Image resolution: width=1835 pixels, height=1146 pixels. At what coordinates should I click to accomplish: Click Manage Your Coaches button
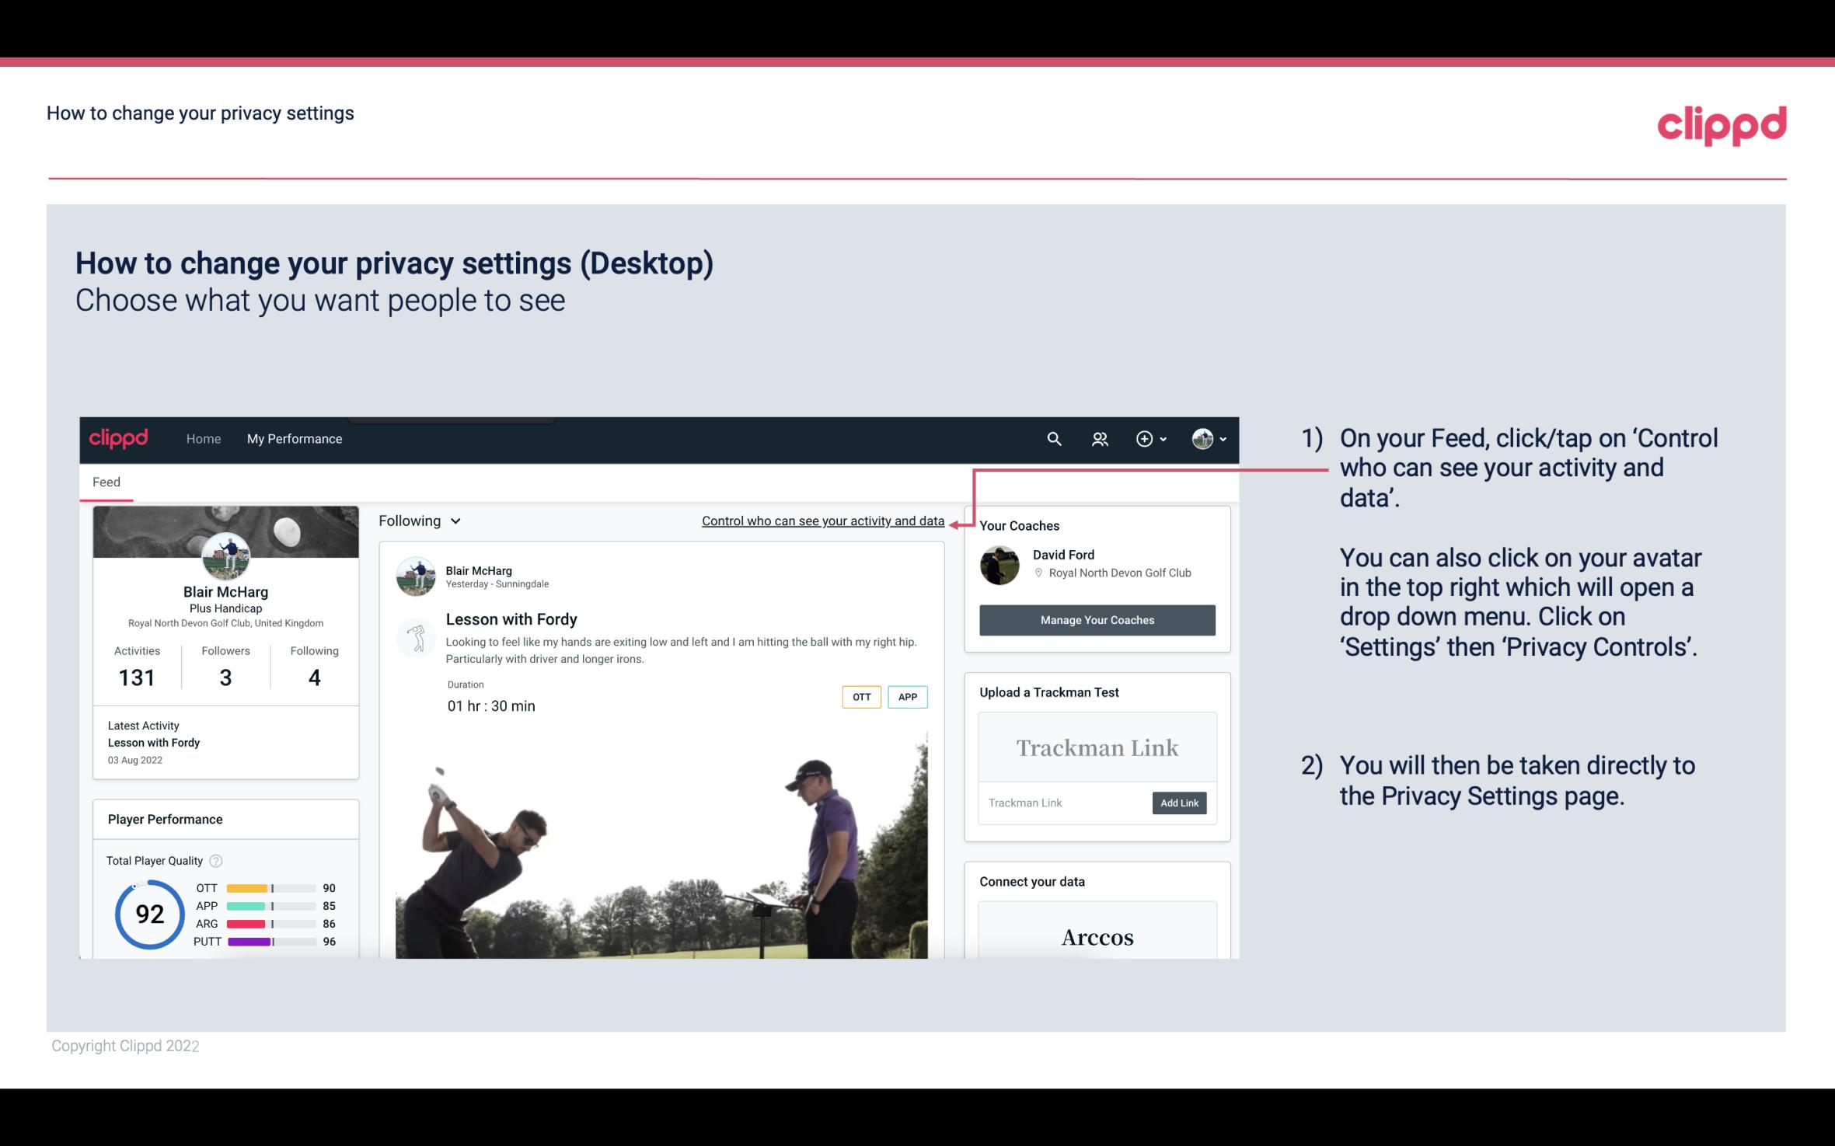click(1096, 619)
